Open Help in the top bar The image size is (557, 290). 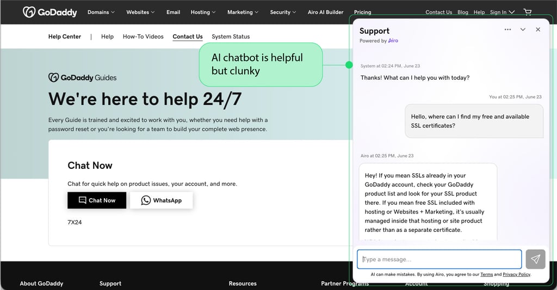tap(479, 12)
